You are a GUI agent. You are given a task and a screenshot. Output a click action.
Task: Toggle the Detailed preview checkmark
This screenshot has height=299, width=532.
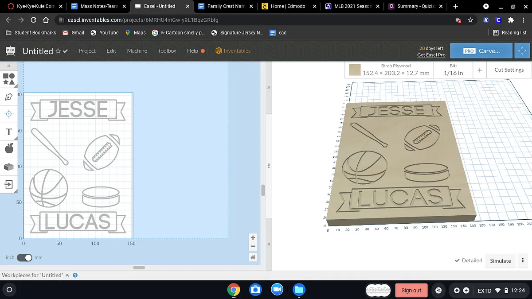pos(468,260)
